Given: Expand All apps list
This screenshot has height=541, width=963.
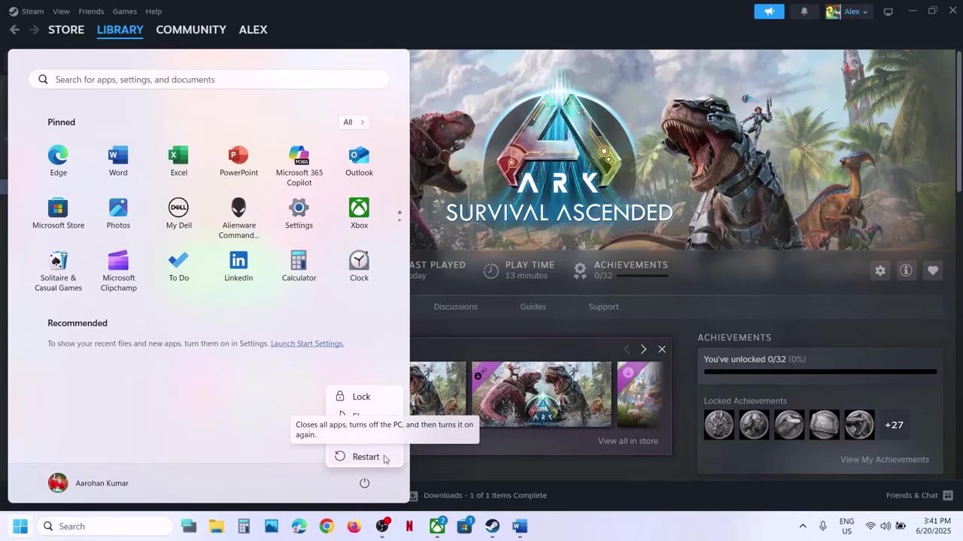Looking at the screenshot, I should coord(354,122).
